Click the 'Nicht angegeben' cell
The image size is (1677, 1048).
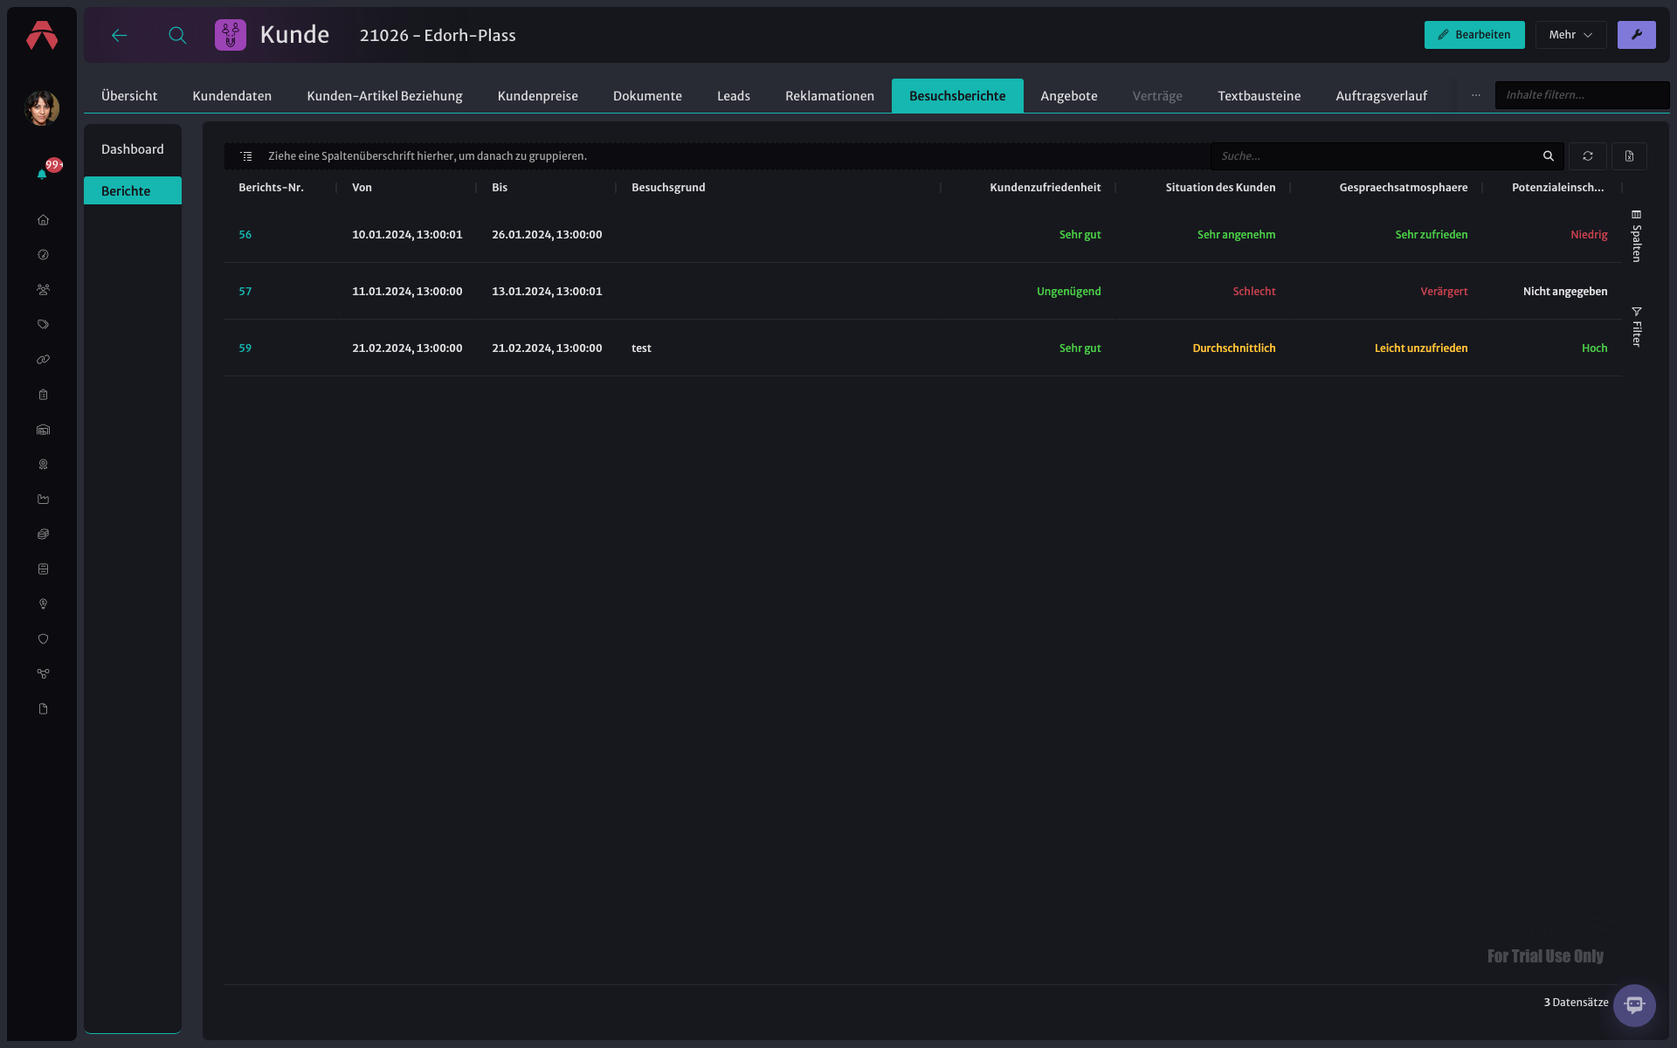[x=1565, y=292]
